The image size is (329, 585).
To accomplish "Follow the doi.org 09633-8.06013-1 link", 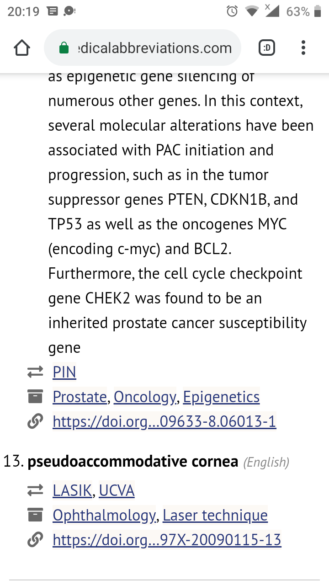I will pos(164,421).
